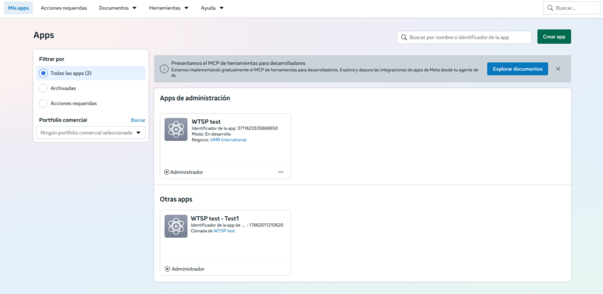Click the Administrador shield icon on WTSP test
Image resolution: width=603 pixels, height=294 pixels.
pos(167,172)
